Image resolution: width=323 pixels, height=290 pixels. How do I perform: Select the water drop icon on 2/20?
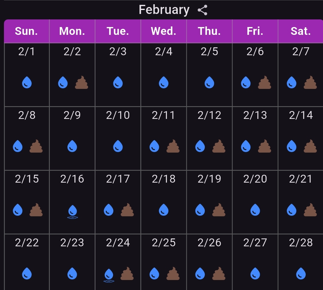pyautogui.click(x=255, y=210)
